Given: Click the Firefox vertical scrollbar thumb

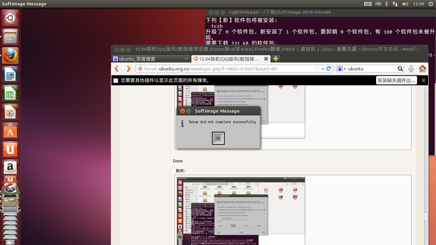Looking at the screenshot, I should point(426,217).
